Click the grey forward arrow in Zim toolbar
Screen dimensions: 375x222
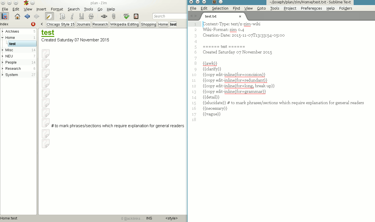coord(37,16)
